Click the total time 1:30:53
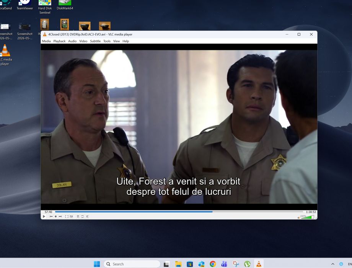The height and width of the screenshot is (268, 352). pyautogui.click(x=311, y=212)
